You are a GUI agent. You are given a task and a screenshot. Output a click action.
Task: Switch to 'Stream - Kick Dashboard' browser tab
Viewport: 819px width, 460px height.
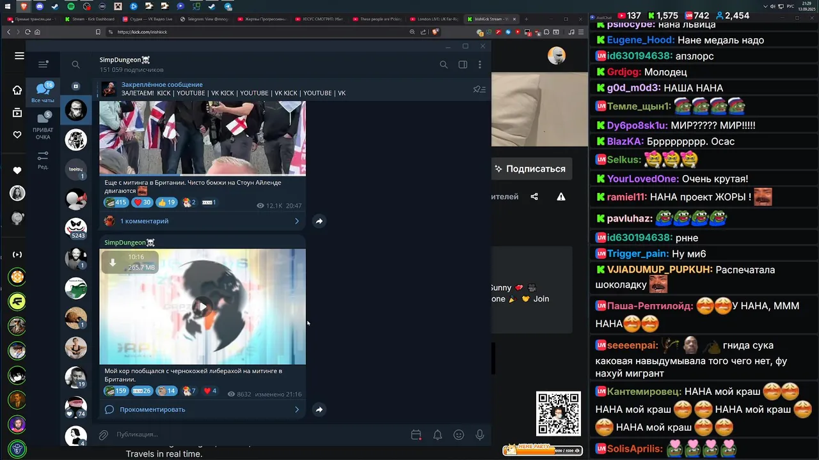[x=90, y=19]
